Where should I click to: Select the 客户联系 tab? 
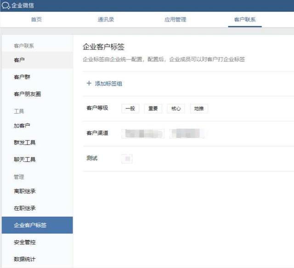[245, 19]
